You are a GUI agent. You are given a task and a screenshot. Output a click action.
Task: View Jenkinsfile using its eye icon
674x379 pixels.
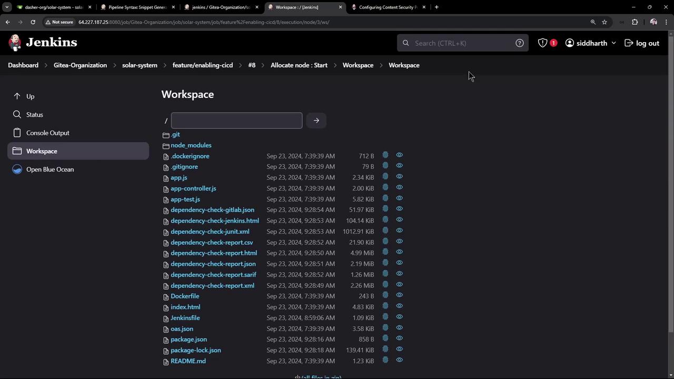click(399, 317)
